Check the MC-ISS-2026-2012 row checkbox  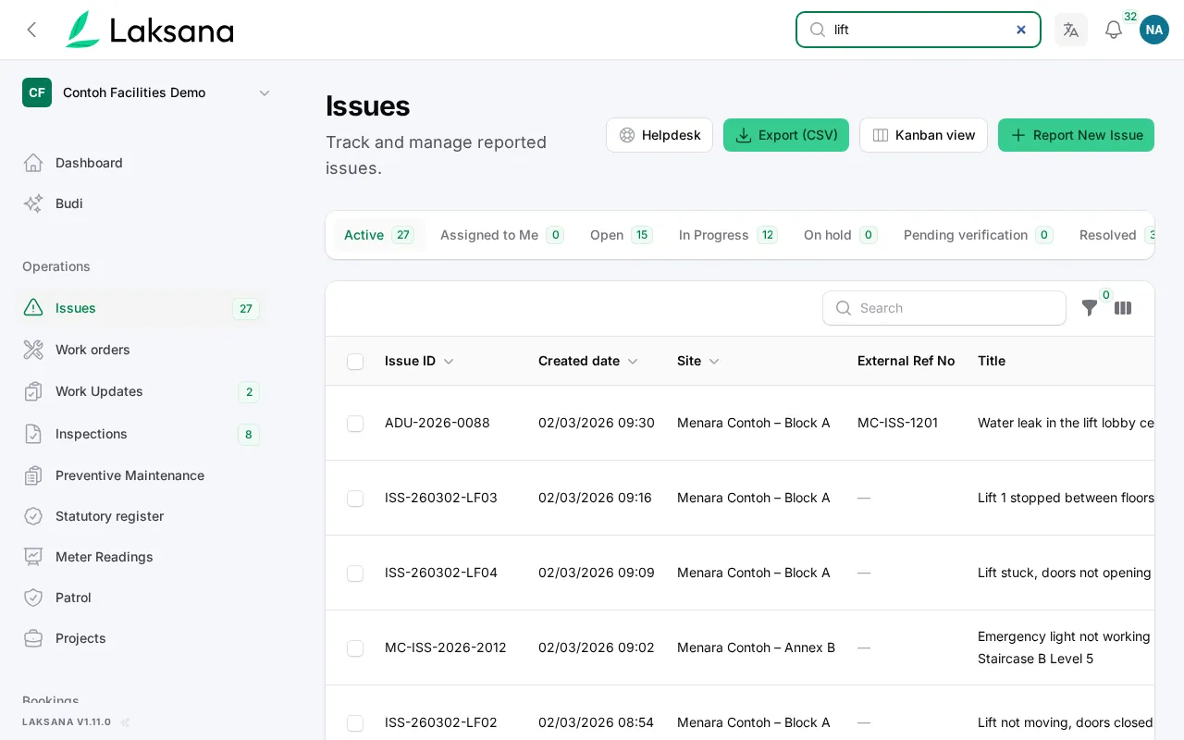pos(355,648)
